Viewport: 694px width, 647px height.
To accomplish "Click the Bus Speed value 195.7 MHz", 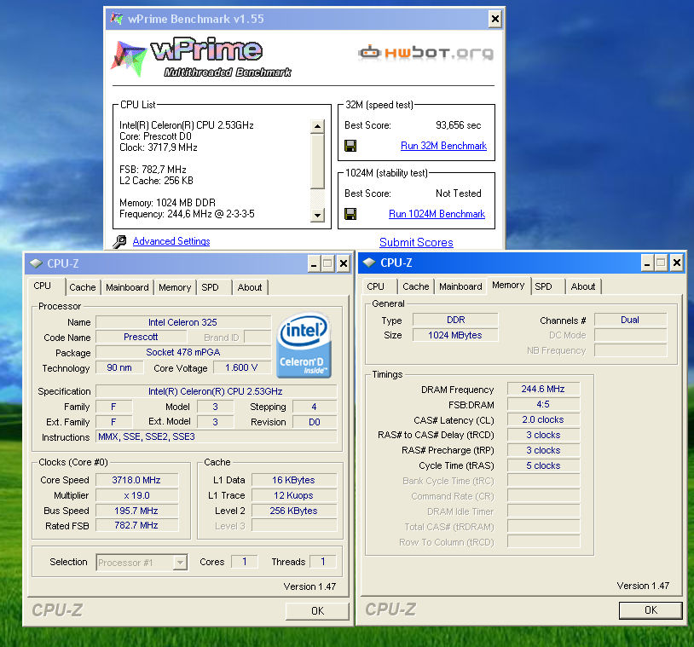I will [x=136, y=511].
